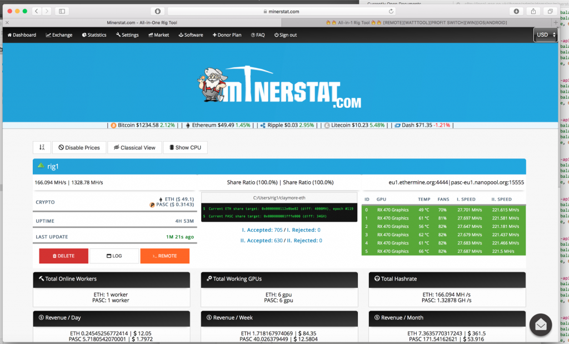Image resolution: width=569 pixels, height=344 pixels.
Task: Open the Market menu item
Action: 158,35
